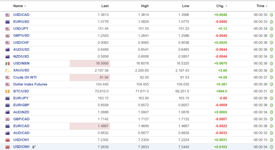Click the Low column header

pos(186,6)
